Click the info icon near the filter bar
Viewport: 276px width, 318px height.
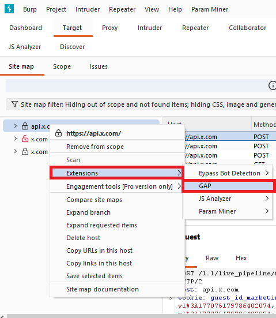[x=273, y=85]
